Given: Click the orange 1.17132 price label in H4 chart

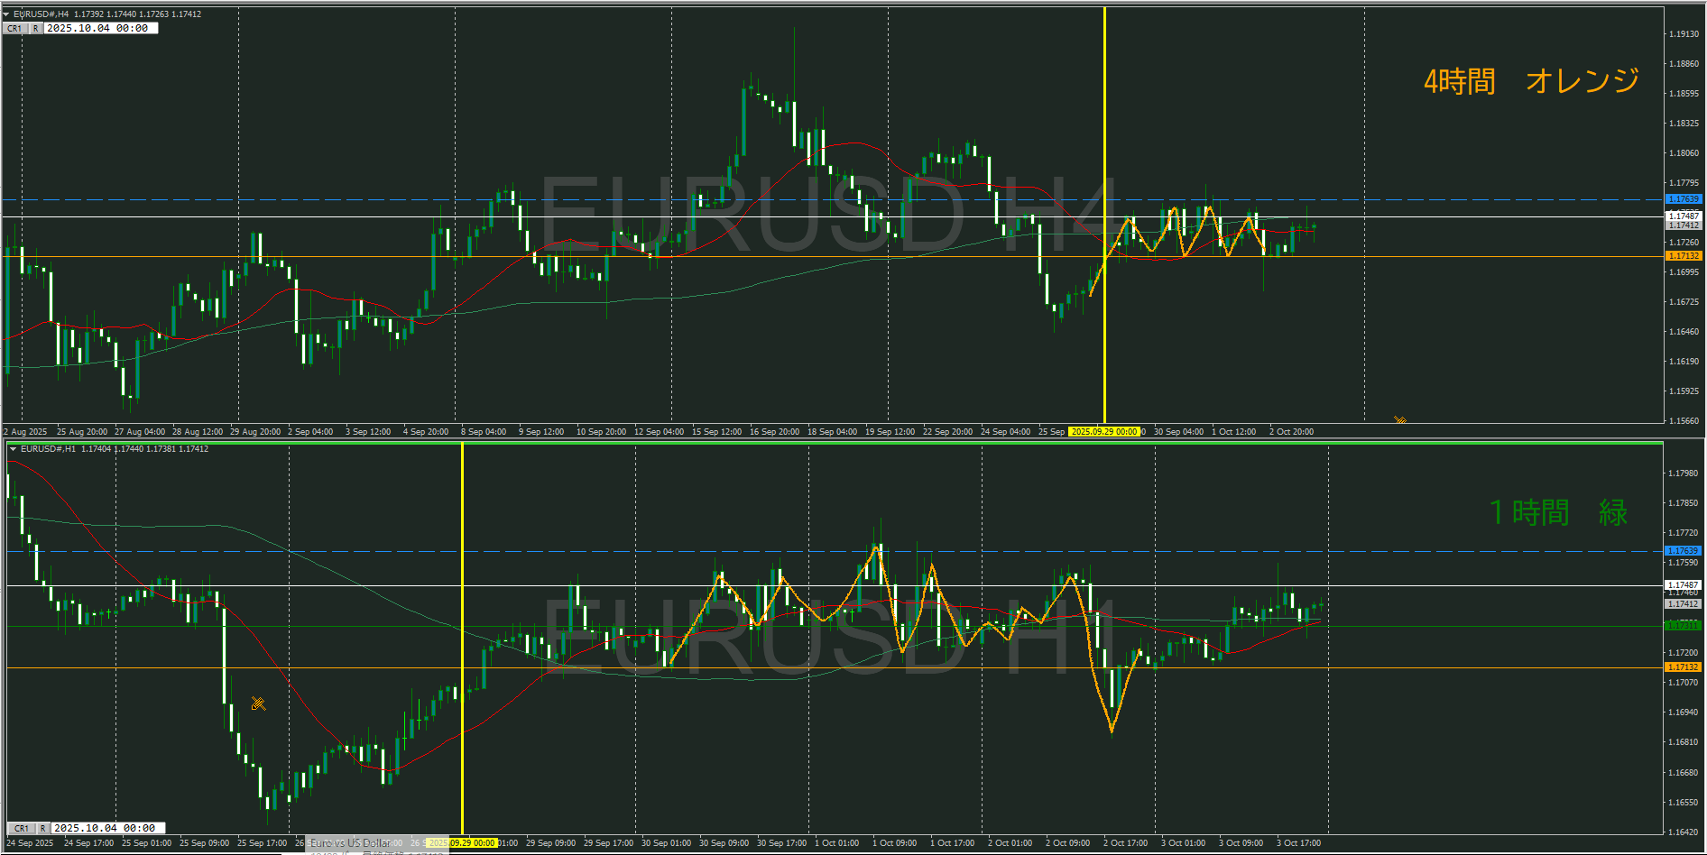Looking at the screenshot, I should pyautogui.click(x=1683, y=256).
